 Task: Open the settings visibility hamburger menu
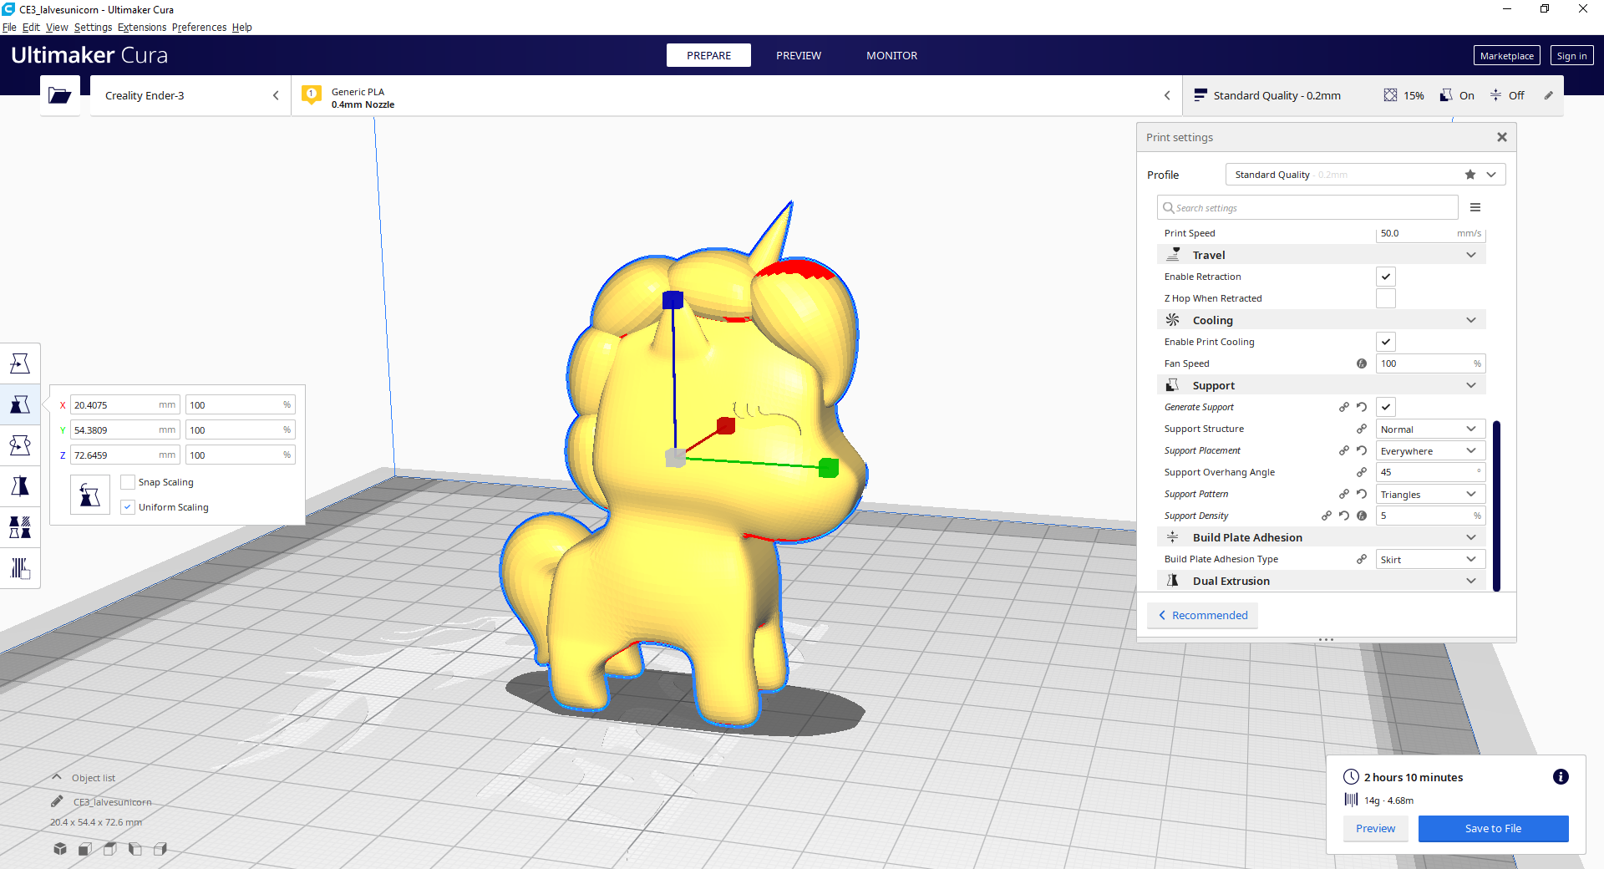(x=1475, y=207)
